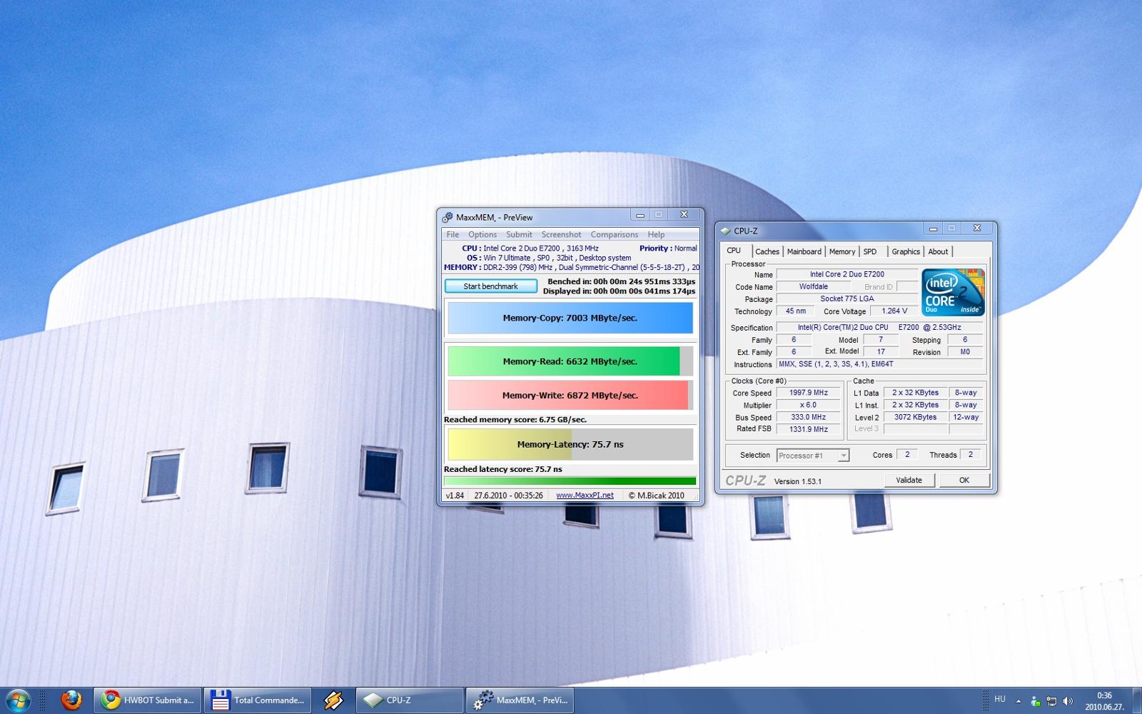Click the Threads count field in CPU-Z

970,454
